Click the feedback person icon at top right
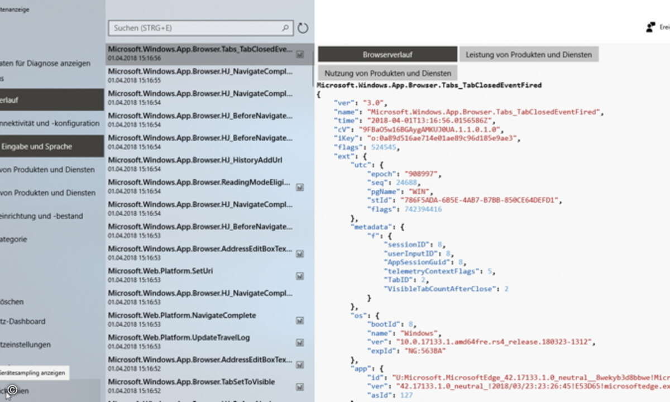The height and width of the screenshot is (402, 670). coord(650,27)
